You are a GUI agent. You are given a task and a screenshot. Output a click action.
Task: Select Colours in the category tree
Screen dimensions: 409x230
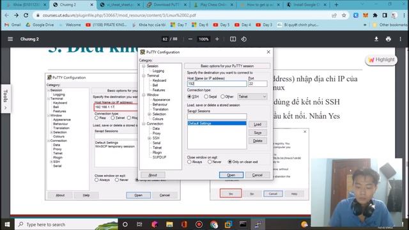pyautogui.click(x=158, y=119)
